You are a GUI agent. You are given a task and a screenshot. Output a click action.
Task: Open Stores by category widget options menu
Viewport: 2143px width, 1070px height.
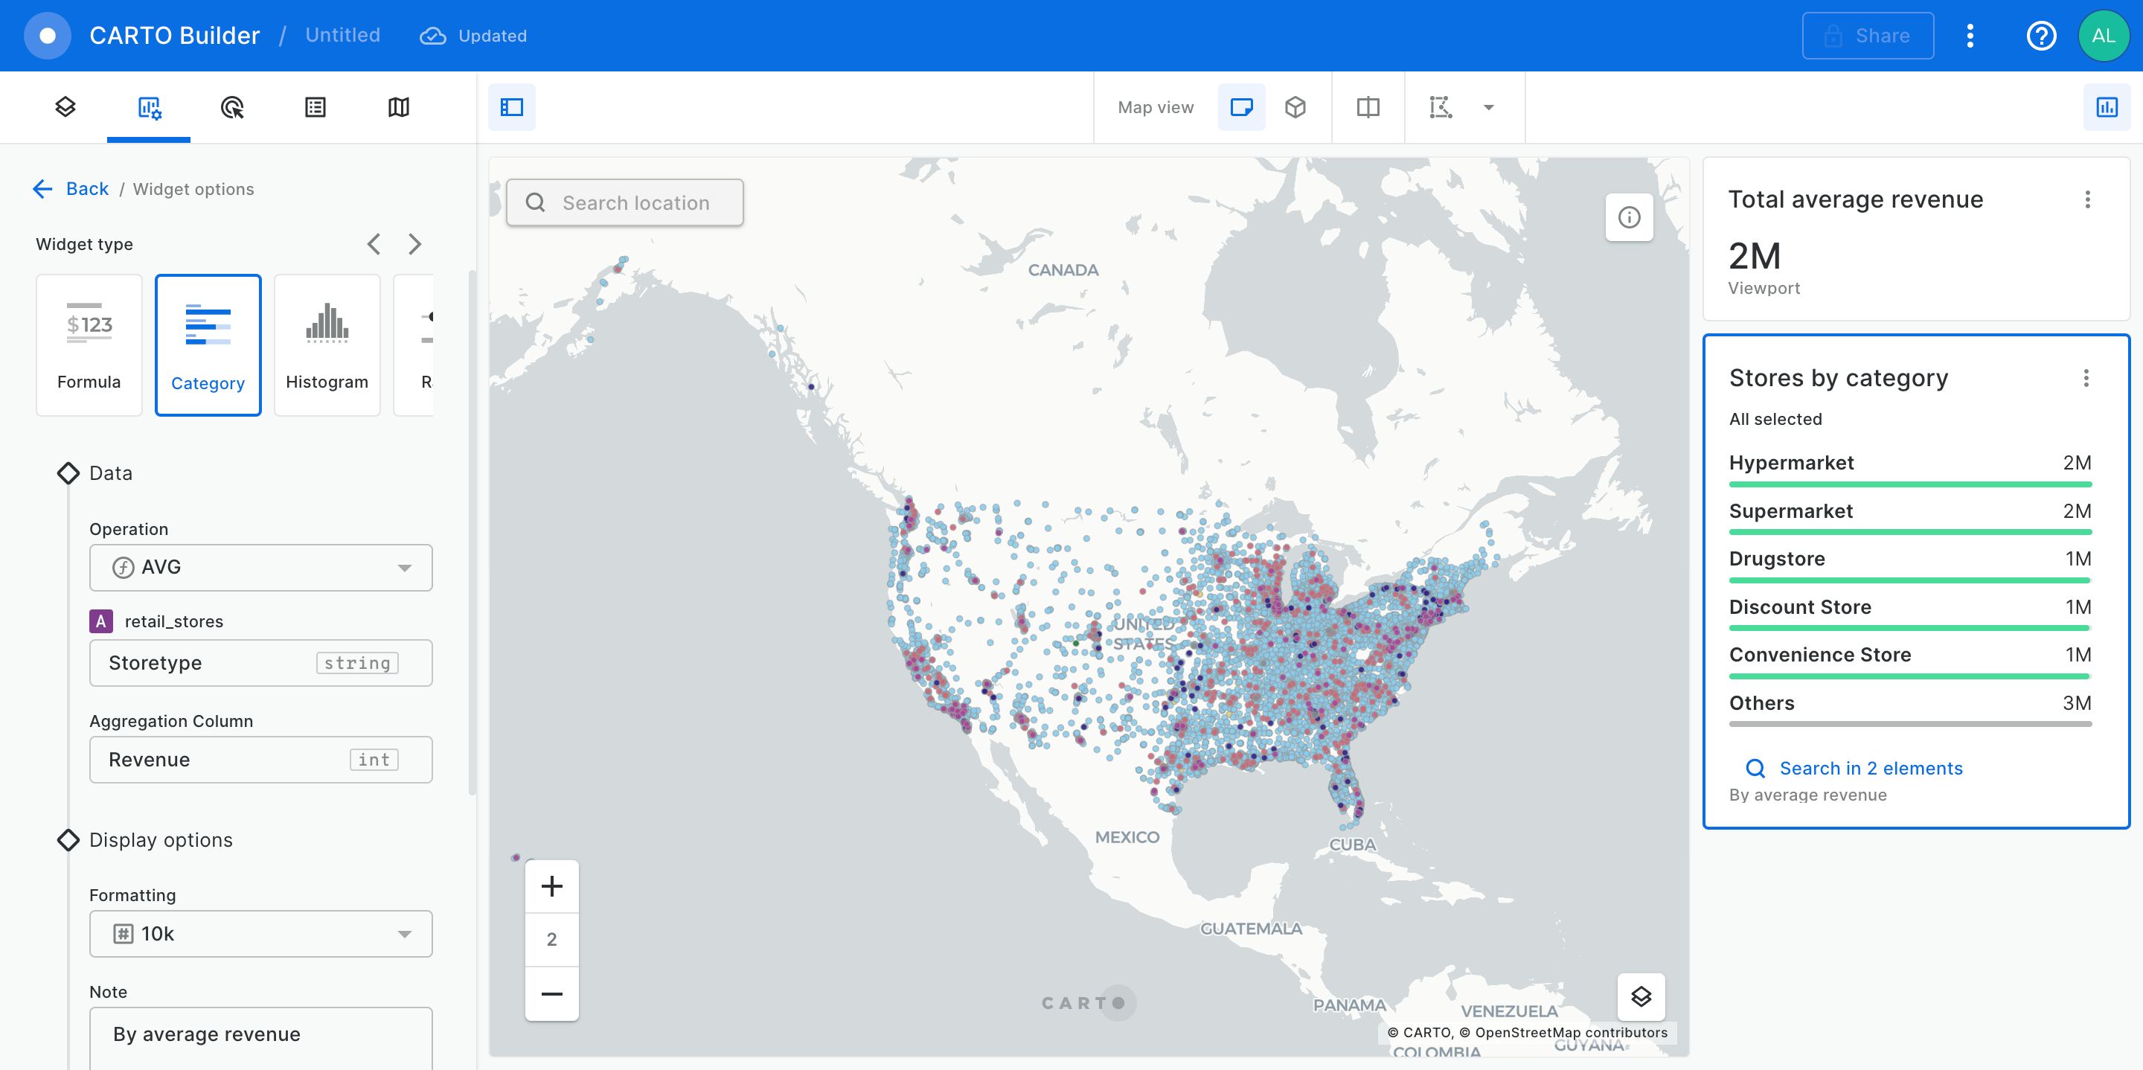point(2085,378)
